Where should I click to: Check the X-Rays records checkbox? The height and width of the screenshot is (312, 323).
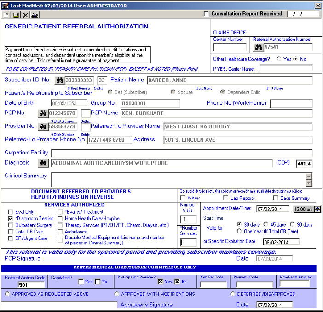click(183, 198)
